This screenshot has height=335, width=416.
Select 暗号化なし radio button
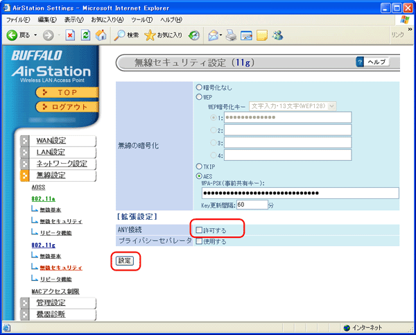[199, 87]
